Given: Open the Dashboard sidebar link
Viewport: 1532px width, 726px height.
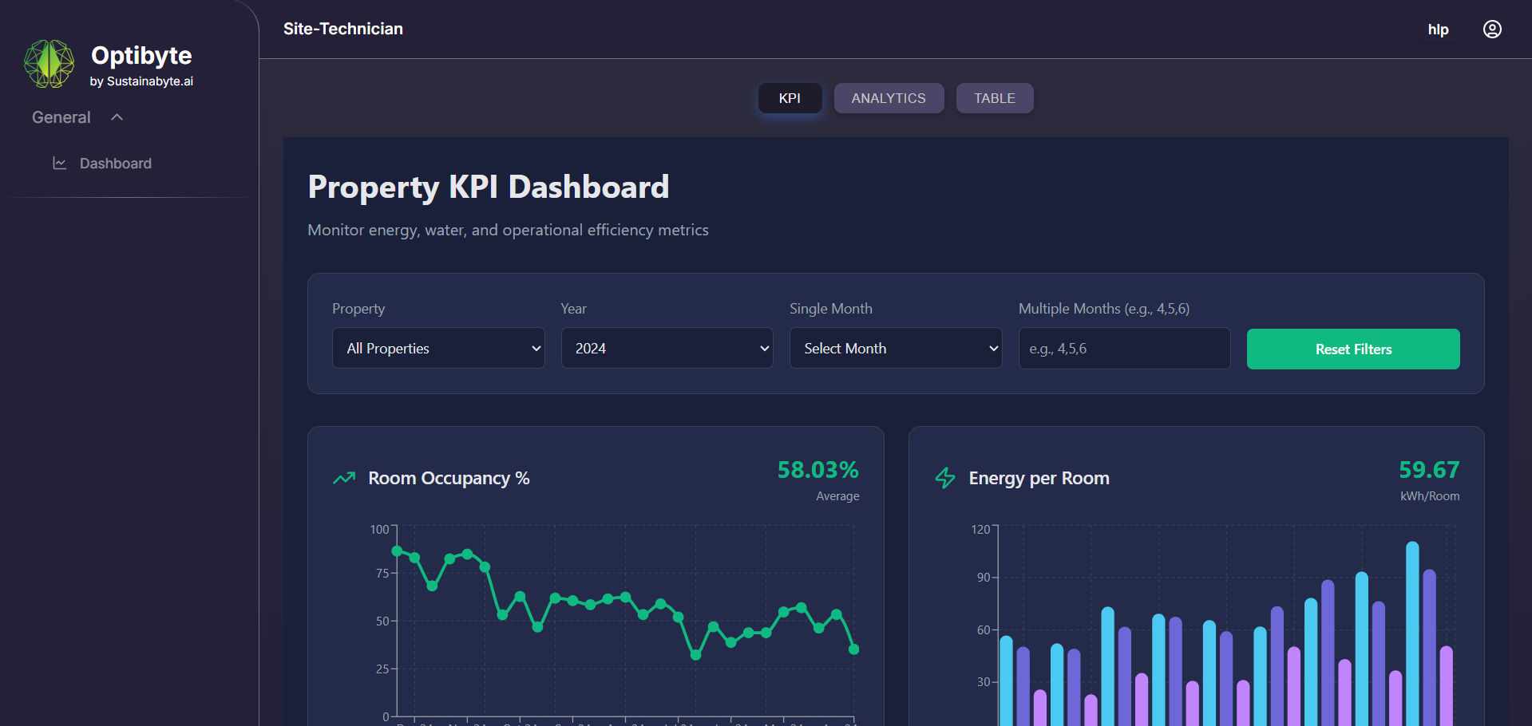Looking at the screenshot, I should (x=116, y=164).
